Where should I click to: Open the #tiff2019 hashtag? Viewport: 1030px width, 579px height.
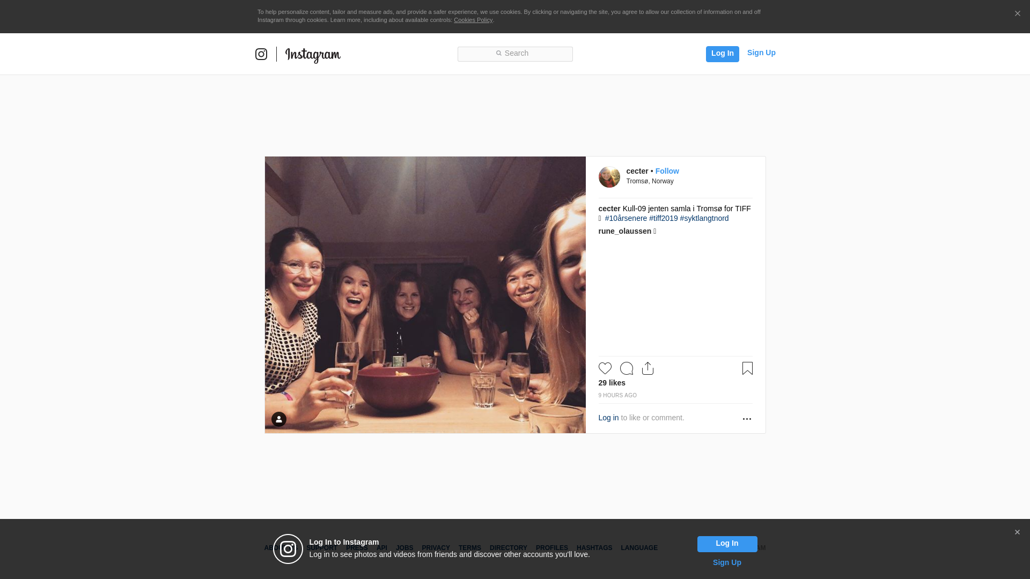pos(663,218)
